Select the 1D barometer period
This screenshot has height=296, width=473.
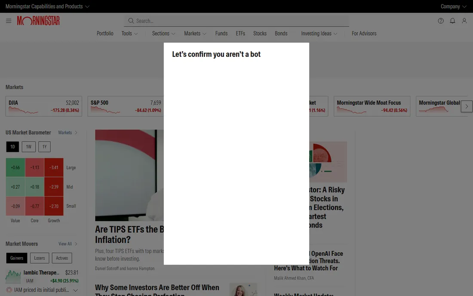coord(12,147)
